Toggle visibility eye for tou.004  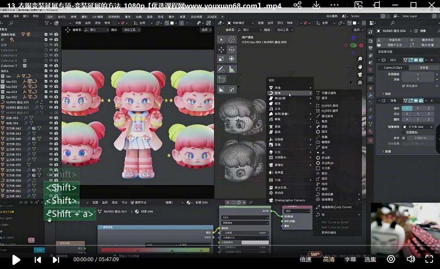[x=51, y=86]
